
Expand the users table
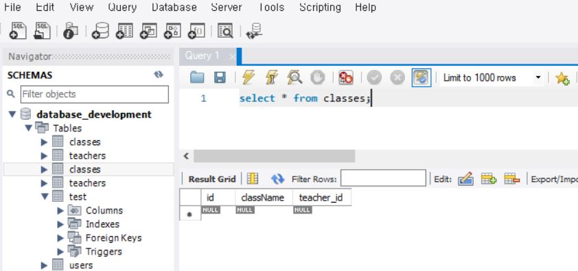click(x=44, y=266)
